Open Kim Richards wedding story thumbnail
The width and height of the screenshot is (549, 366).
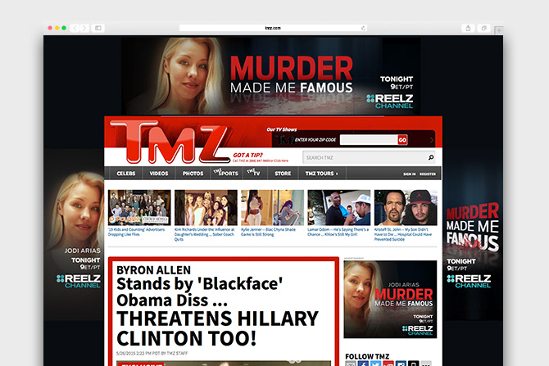click(206, 207)
